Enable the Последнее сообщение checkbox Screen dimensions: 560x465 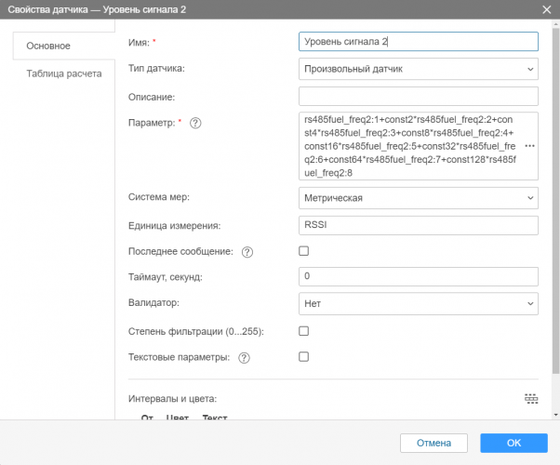[x=303, y=251]
